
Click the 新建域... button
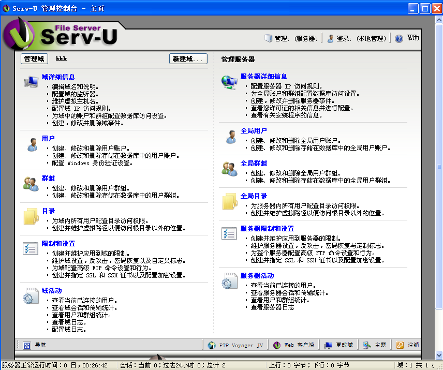click(x=188, y=59)
